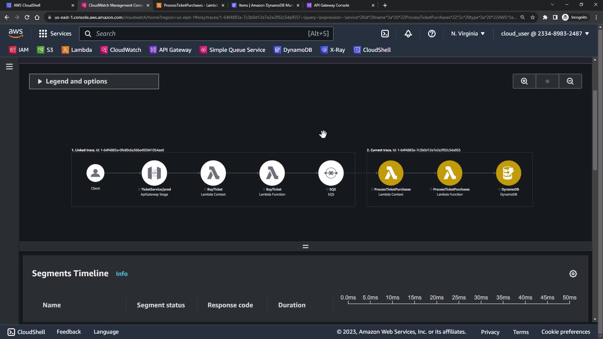Zoom in on the trace map
This screenshot has width=603, height=339.
pyautogui.click(x=524, y=81)
